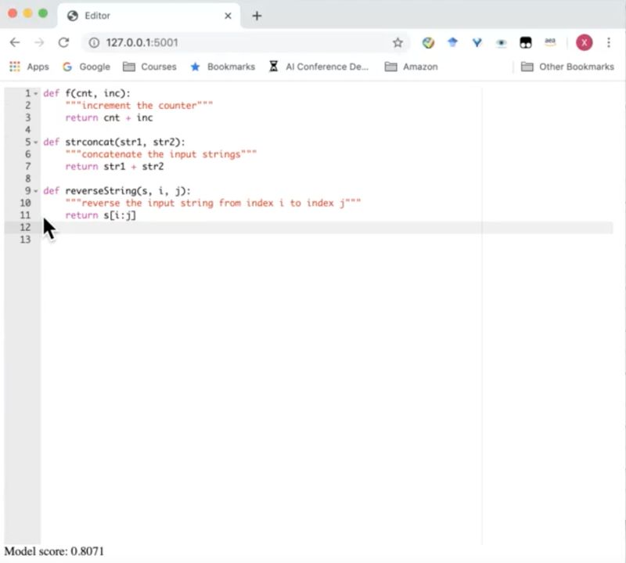Close the Editor tab
This screenshot has width=626, height=563.
pyautogui.click(x=228, y=16)
